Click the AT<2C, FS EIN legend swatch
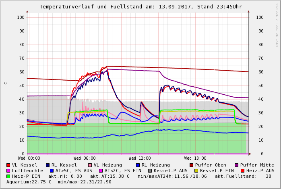 (x=101, y=171)
